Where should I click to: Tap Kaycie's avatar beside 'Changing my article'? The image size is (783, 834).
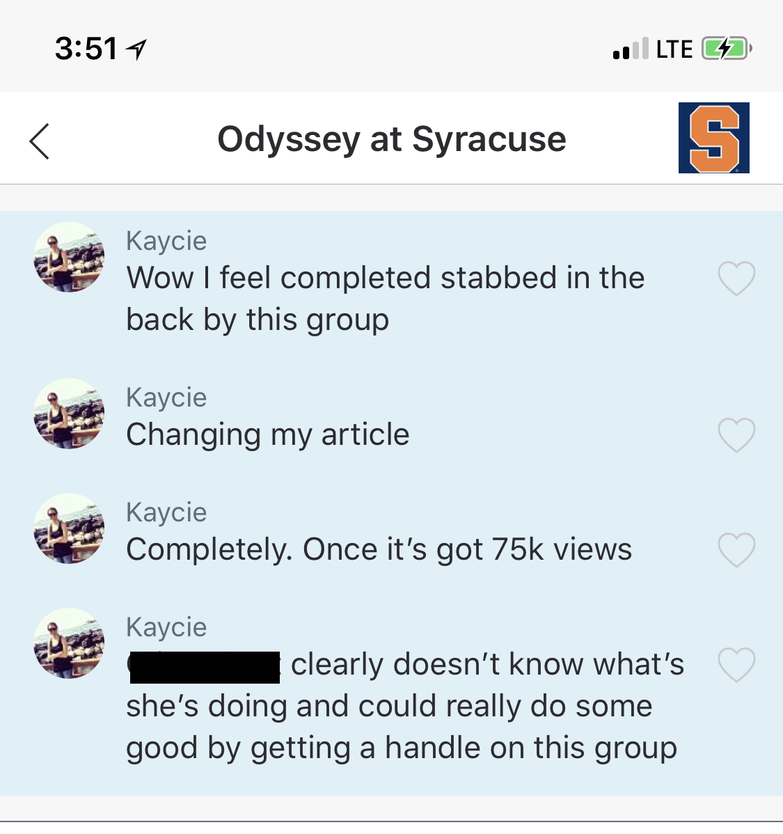pyautogui.click(x=69, y=414)
